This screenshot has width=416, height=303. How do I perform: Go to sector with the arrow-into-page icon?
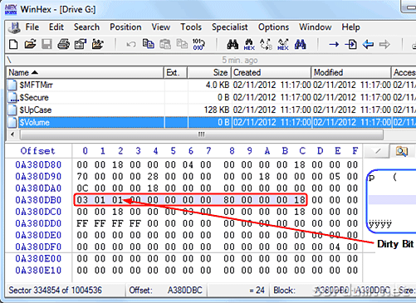350,44
